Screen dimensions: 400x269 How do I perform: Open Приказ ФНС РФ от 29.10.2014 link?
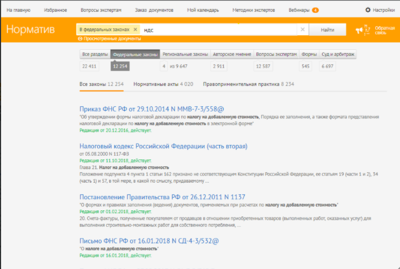click(152, 109)
